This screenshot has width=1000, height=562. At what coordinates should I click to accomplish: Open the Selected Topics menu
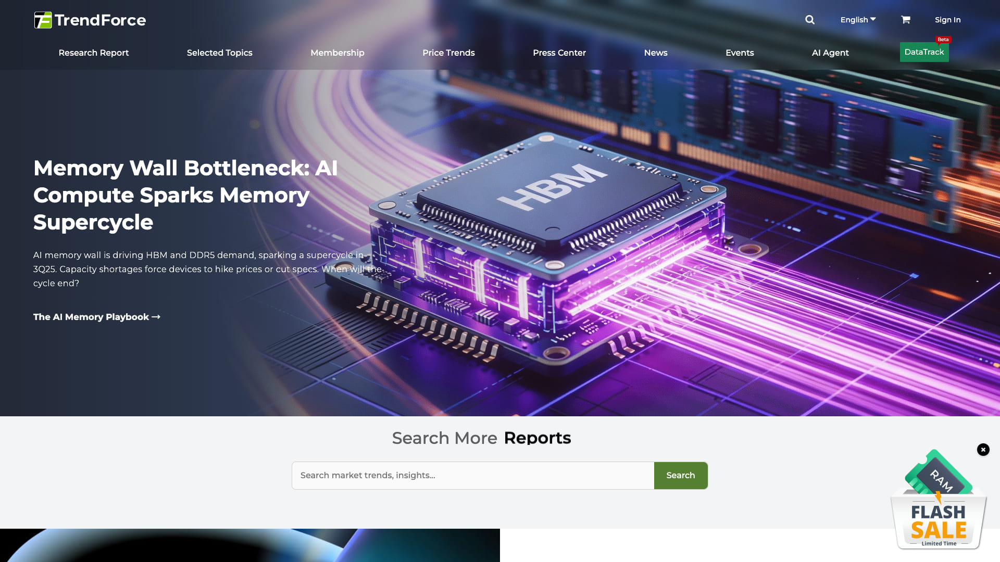pyautogui.click(x=219, y=53)
